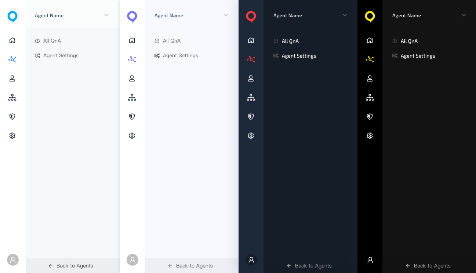The width and height of the screenshot is (476, 273).
Task: Open Agent Name chevron in yellow-theme panel
Action: point(464,15)
